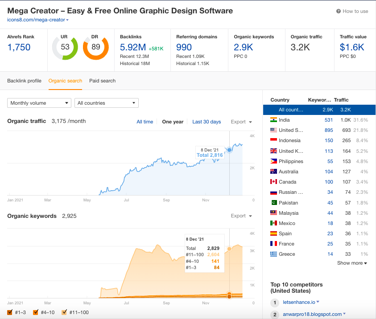Open Referring domains 990 link
The image size is (376, 319).
(x=184, y=47)
